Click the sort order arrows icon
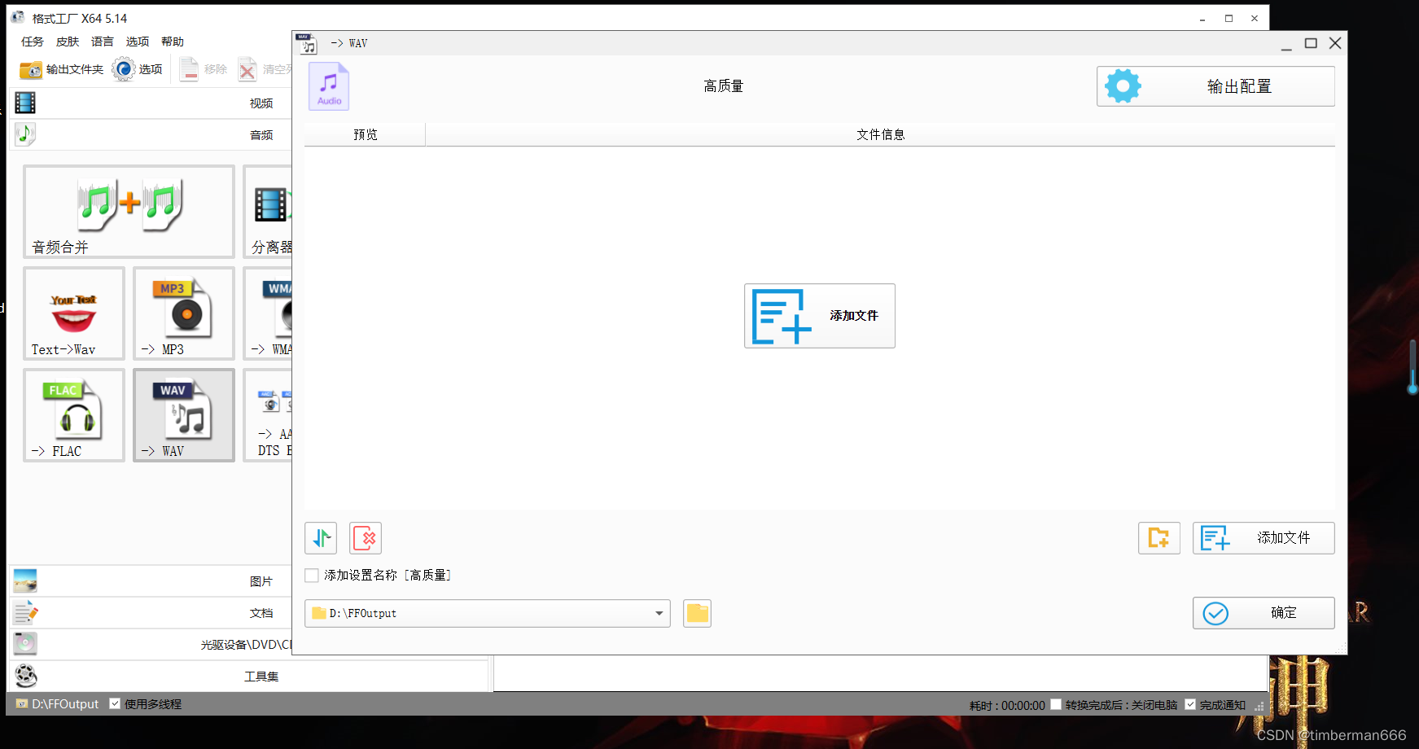1419x749 pixels. coord(321,538)
